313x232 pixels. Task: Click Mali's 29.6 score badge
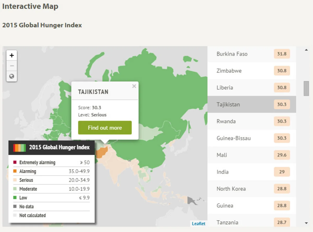pyautogui.click(x=282, y=155)
